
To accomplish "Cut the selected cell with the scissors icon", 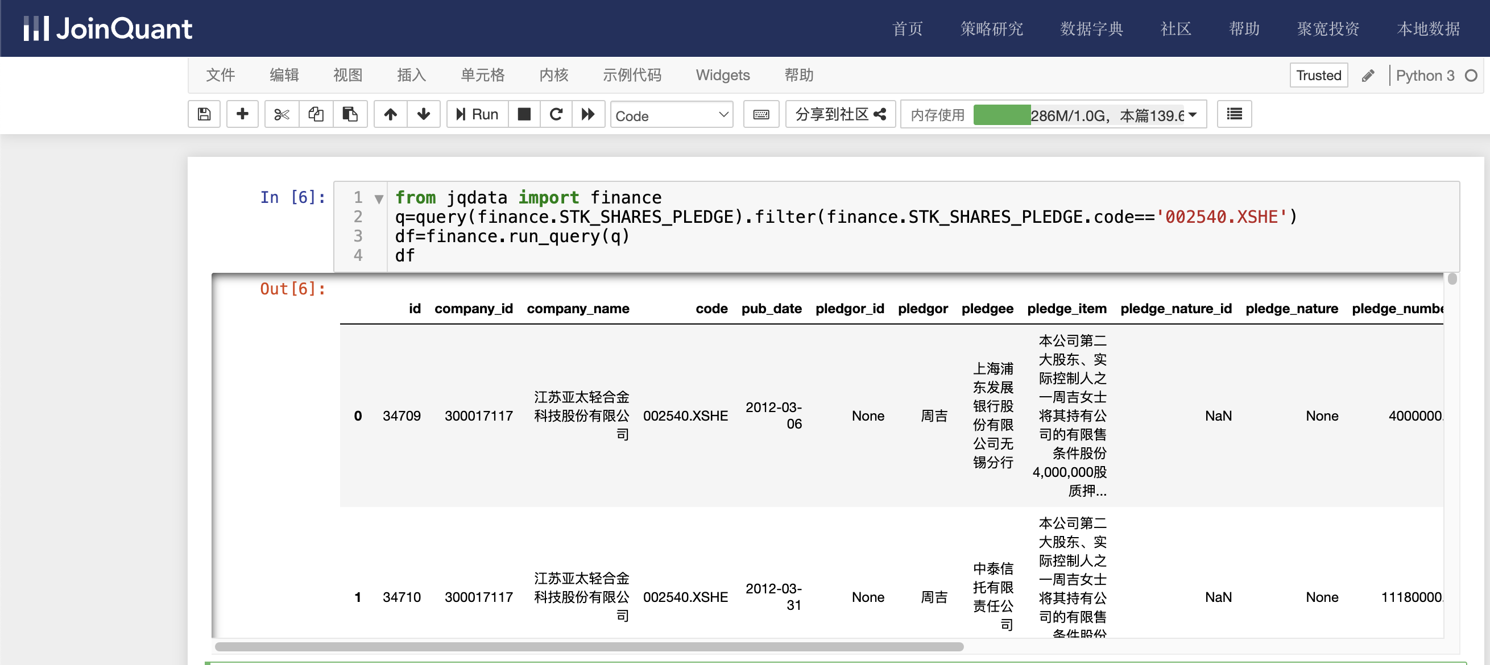I will (281, 114).
